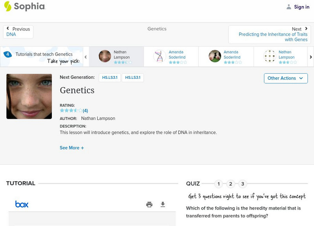Image resolution: width=314 pixels, height=226 pixels.
Task: Select Amanda Soderlind's baby-photo tutorial tab
Action: [x=226, y=57]
